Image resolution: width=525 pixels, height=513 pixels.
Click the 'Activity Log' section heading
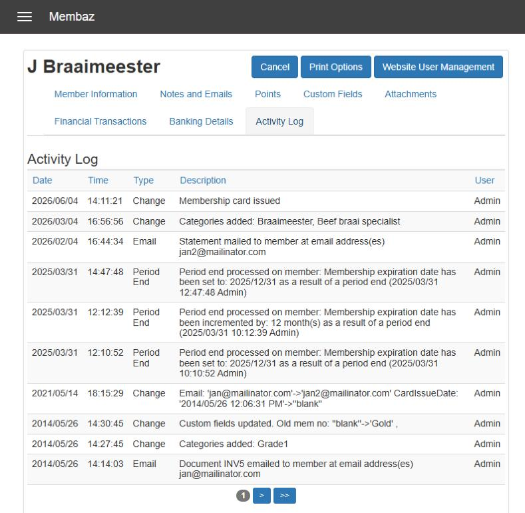[63, 159]
